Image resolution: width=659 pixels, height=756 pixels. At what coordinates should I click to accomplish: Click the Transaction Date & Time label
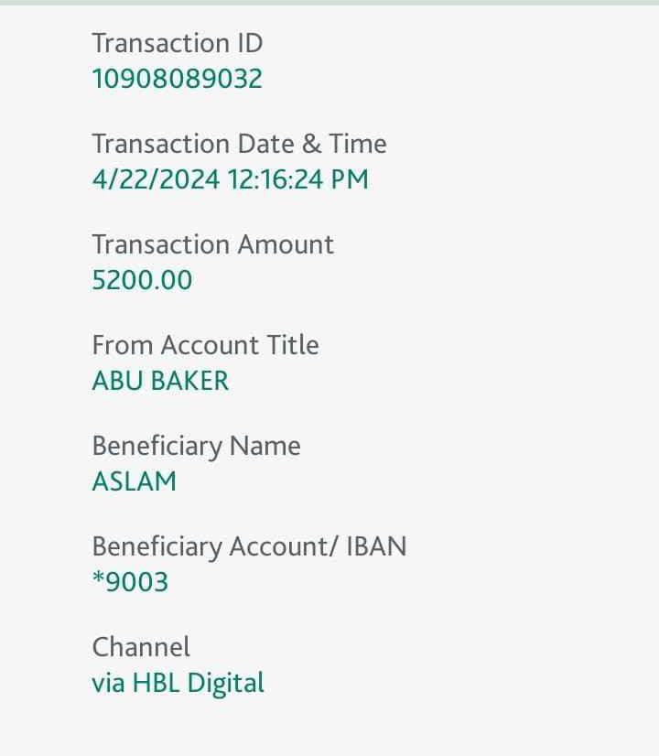point(239,144)
